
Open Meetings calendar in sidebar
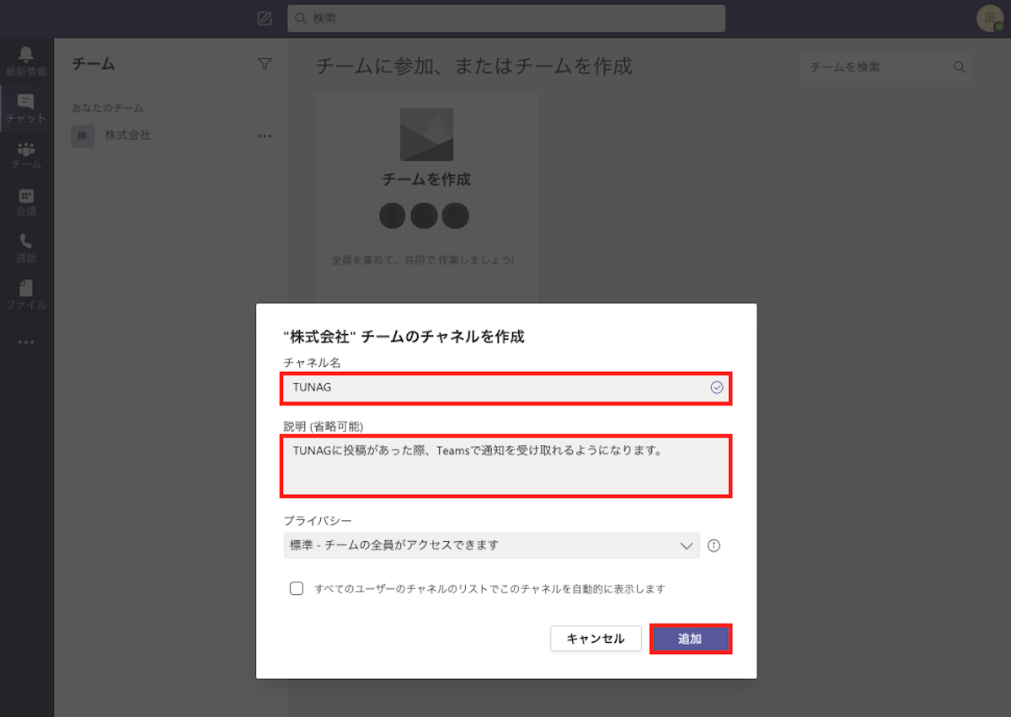pyautogui.click(x=26, y=203)
